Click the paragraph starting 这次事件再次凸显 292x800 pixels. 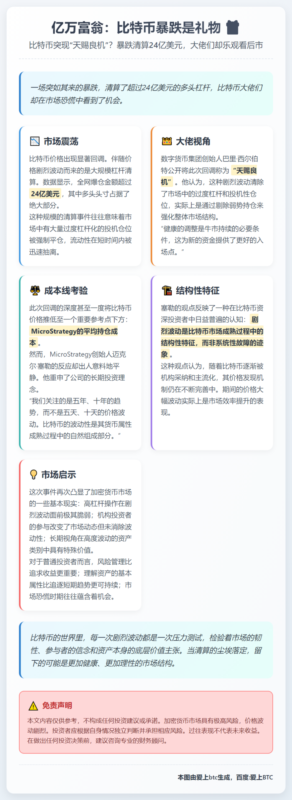[x=80, y=521]
